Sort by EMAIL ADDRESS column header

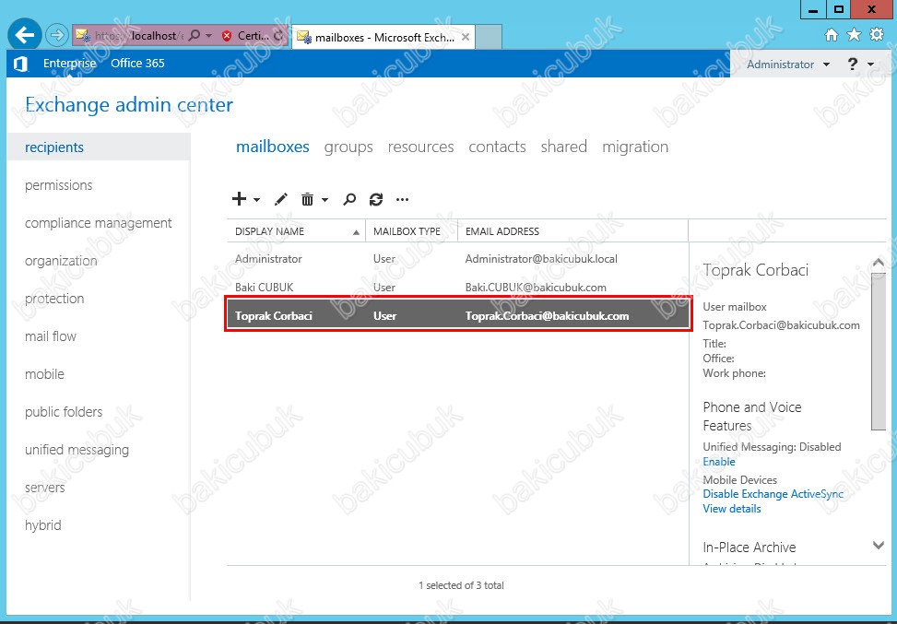click(x=572, y=231)
